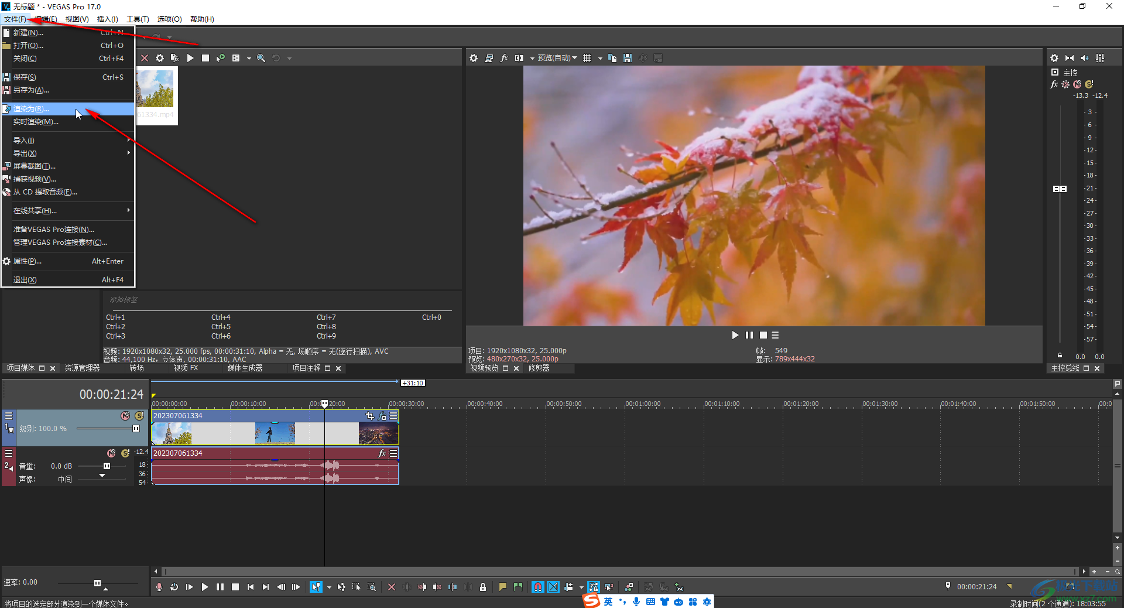
Task: Select the normal edit tool on bottom toolbar
Action: pyautogui.click(x=316, y=587)
